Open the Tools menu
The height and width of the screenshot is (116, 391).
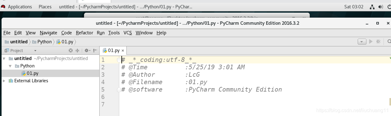point(114,33)
